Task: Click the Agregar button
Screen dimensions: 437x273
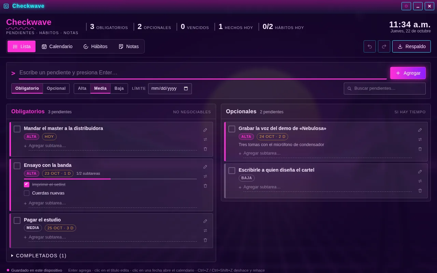Action: (408, 73)
